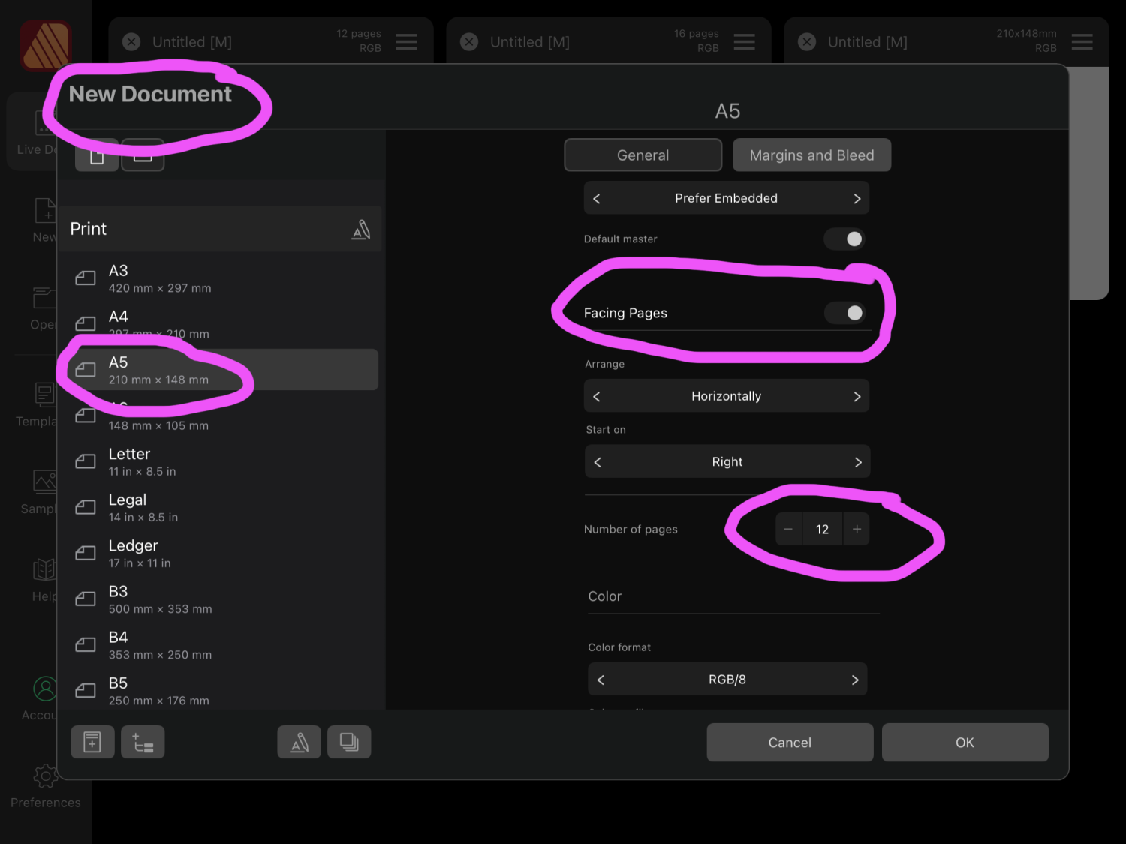1126x844 pixels.
Task: Click the Affinity Publisher logo
Action: (x=45, y=45)
